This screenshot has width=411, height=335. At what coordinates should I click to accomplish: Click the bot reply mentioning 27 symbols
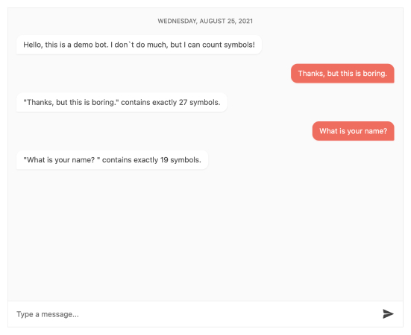(x=122, y=102)
